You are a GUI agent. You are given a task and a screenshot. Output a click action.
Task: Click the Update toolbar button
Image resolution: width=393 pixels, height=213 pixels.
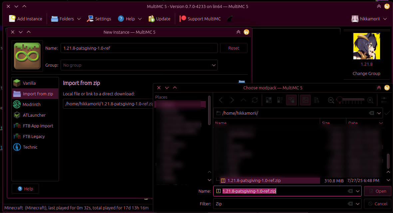(x=160, y=19)
